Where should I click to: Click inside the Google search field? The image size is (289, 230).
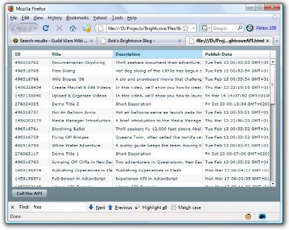pyautogui.click(x=225, y=28)
